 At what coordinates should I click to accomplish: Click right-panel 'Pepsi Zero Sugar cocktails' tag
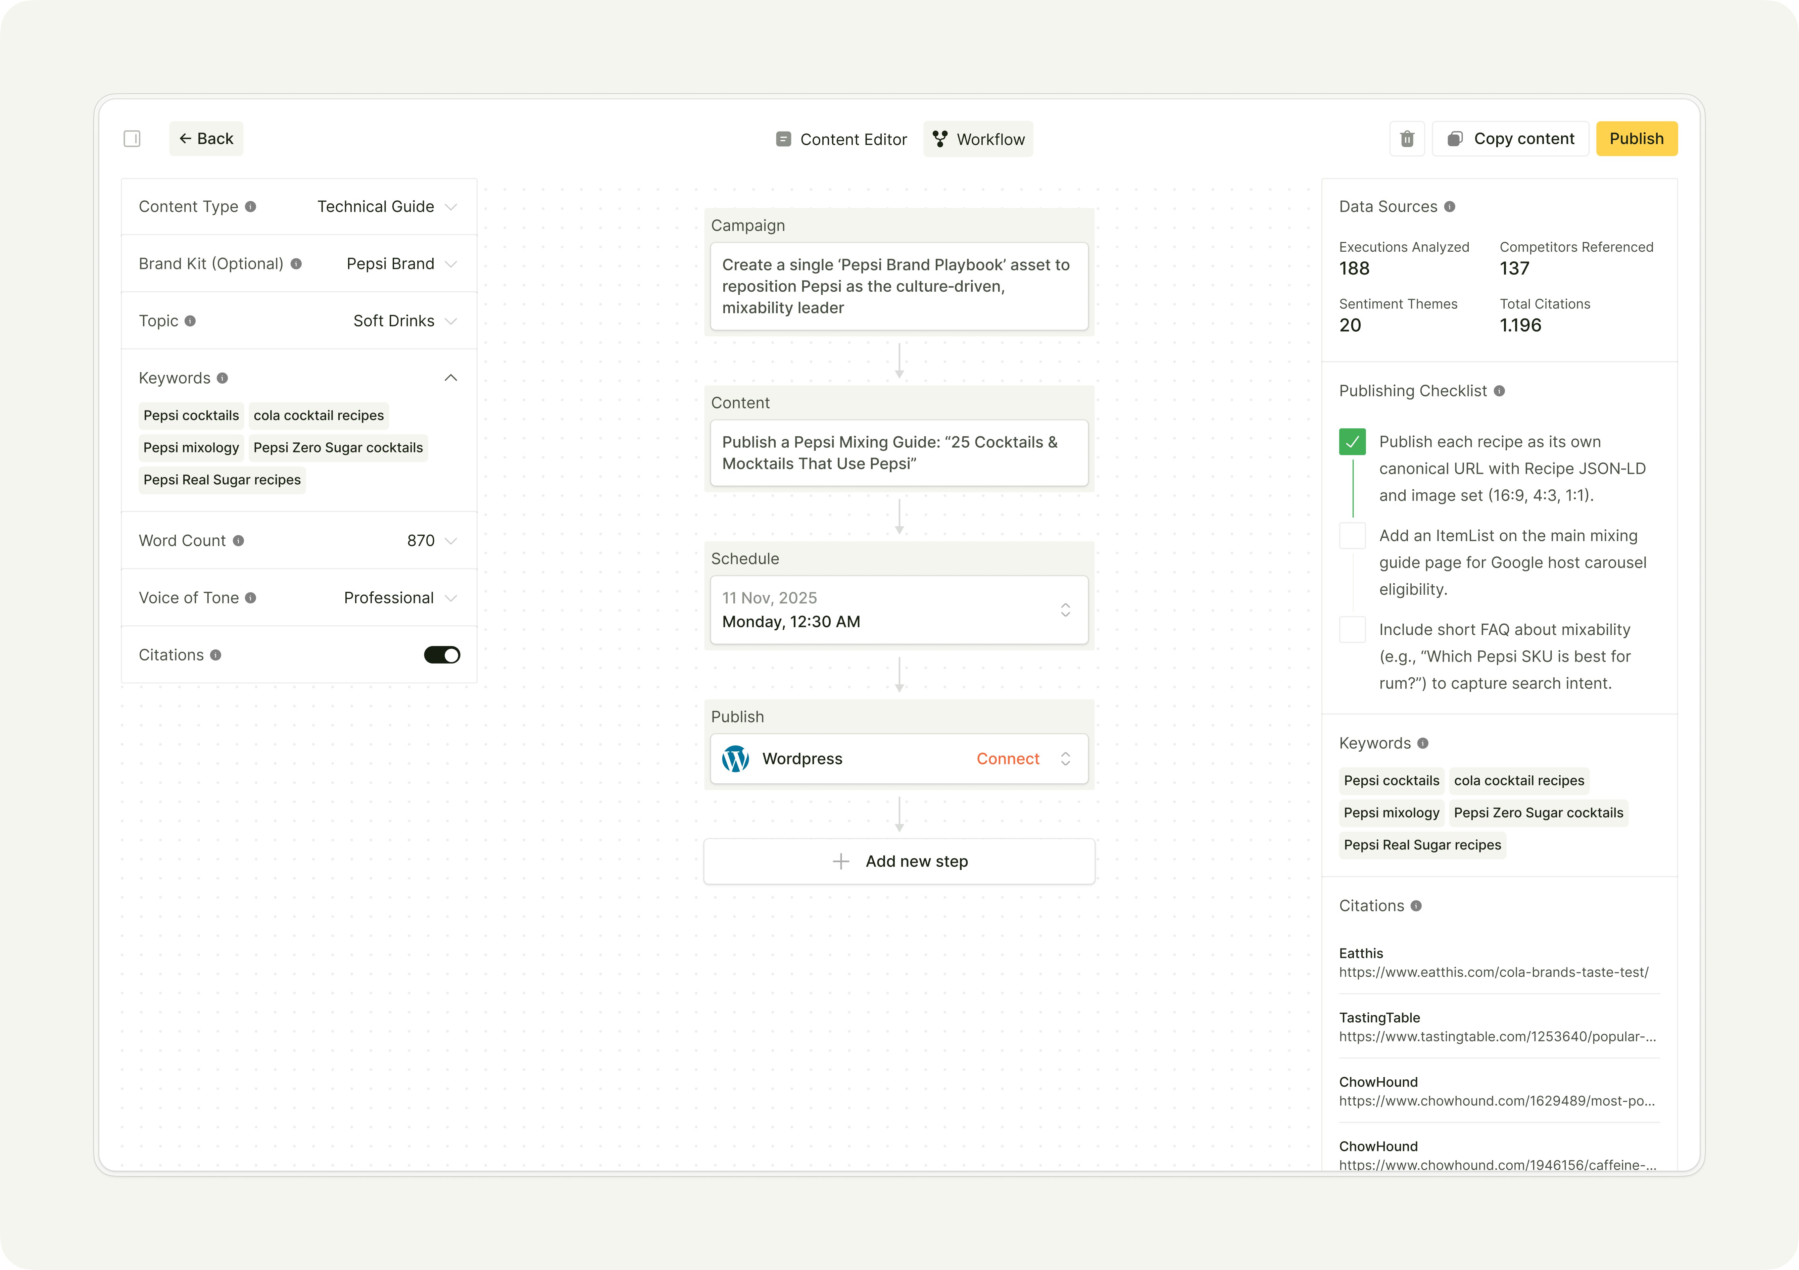[1539, 813]
